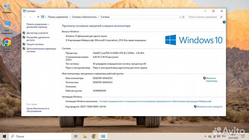The height and width of the screenshot is (140, 249).
Task: Select Система и безопасность breadcrumb
Action: [84, 17]
